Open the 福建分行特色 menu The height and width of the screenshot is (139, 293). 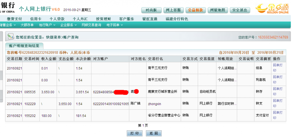[x=177, y=19]
